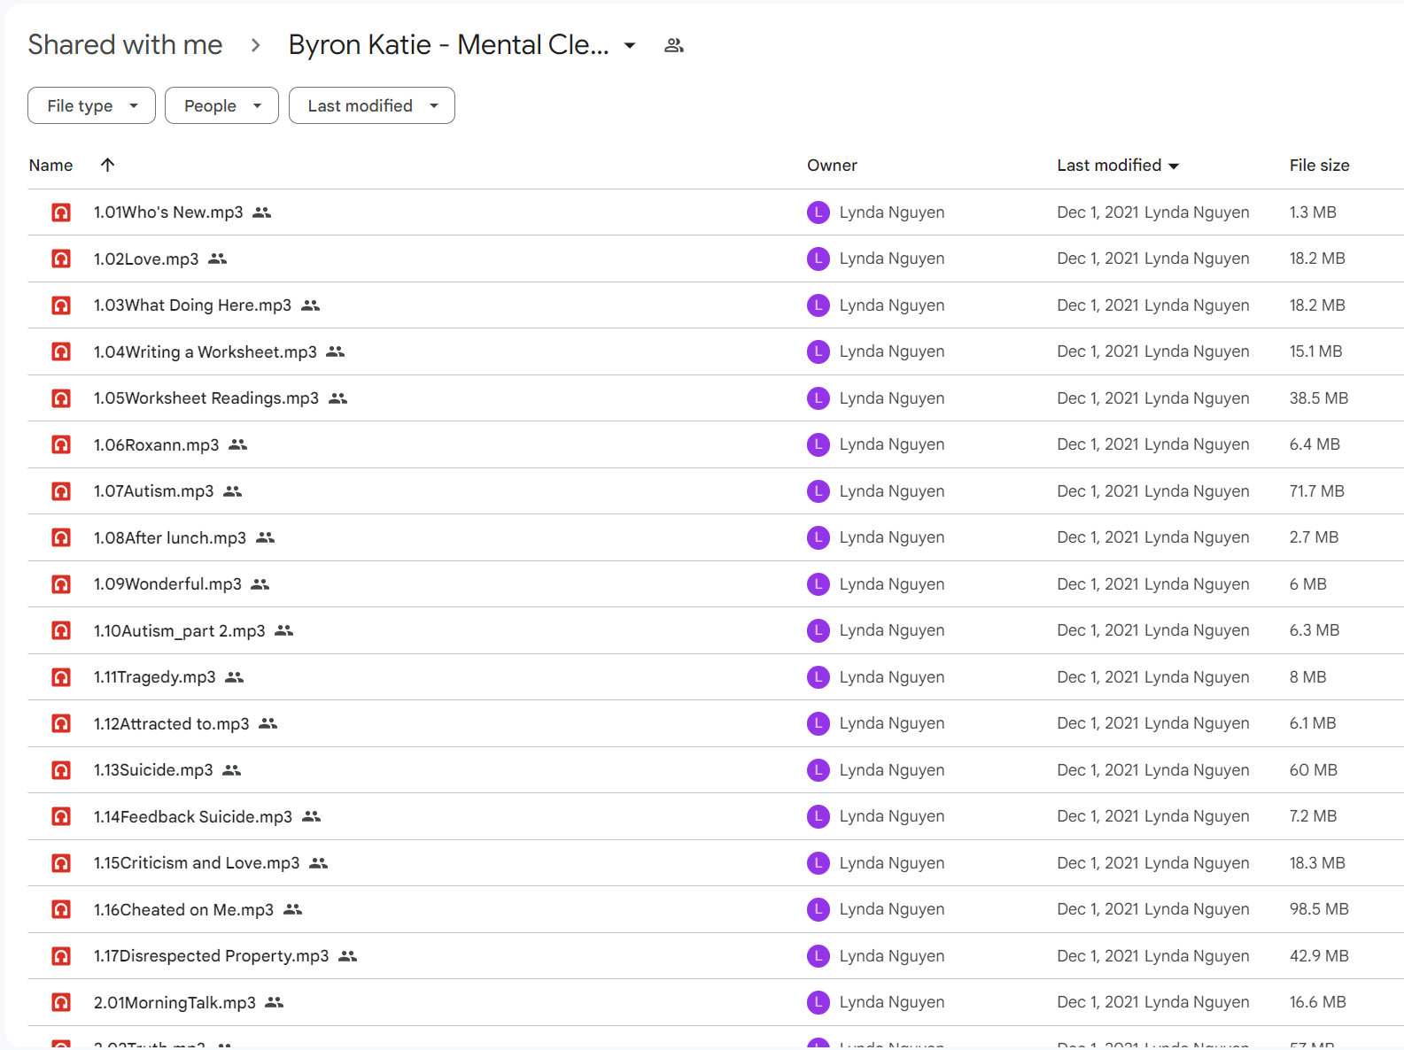The image size is (1404, 1050).
Task: Click the Owner column header
Action: 832,166
